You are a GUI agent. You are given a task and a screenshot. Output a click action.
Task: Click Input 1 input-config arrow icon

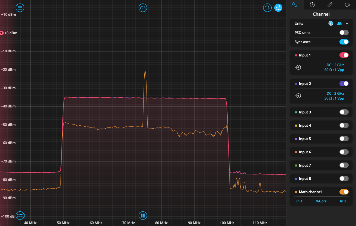coord(298,67)
